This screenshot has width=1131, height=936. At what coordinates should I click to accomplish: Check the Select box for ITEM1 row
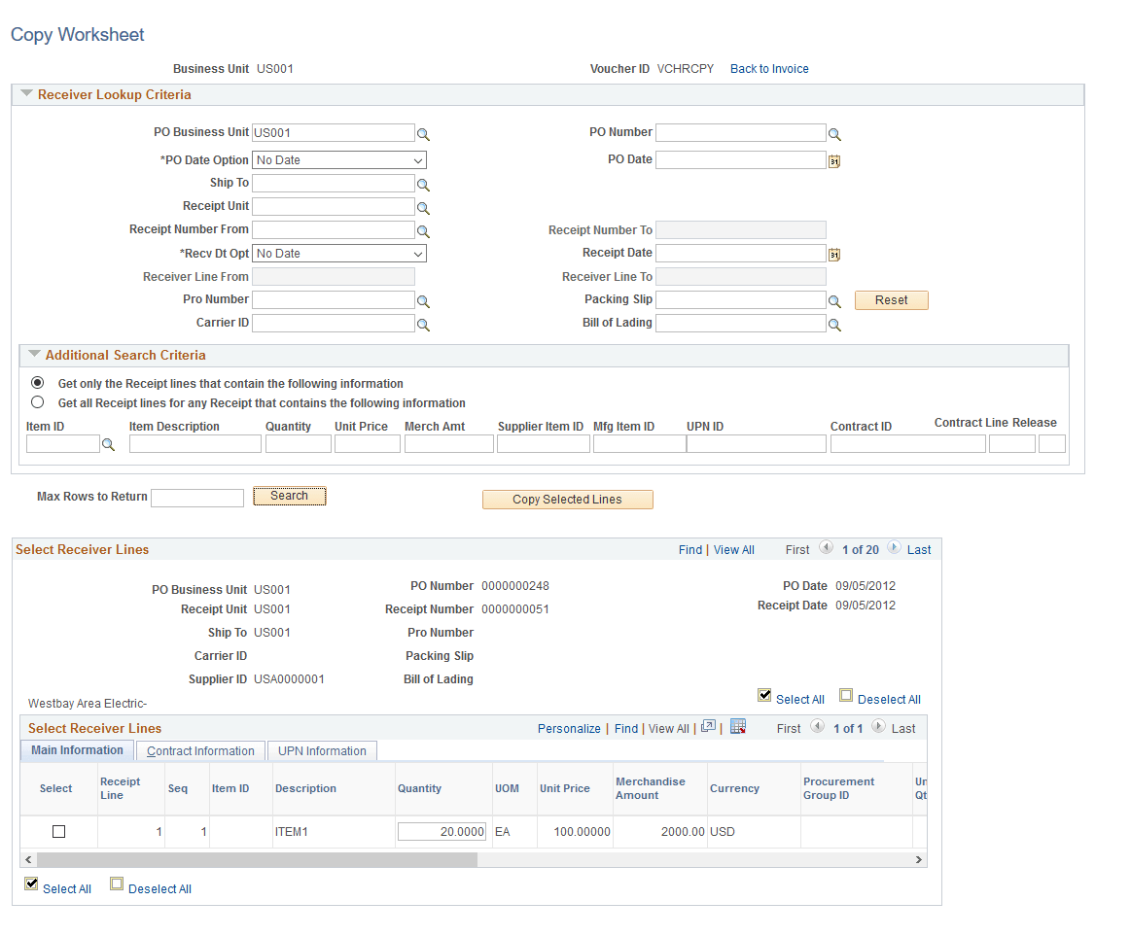[59, 831]
